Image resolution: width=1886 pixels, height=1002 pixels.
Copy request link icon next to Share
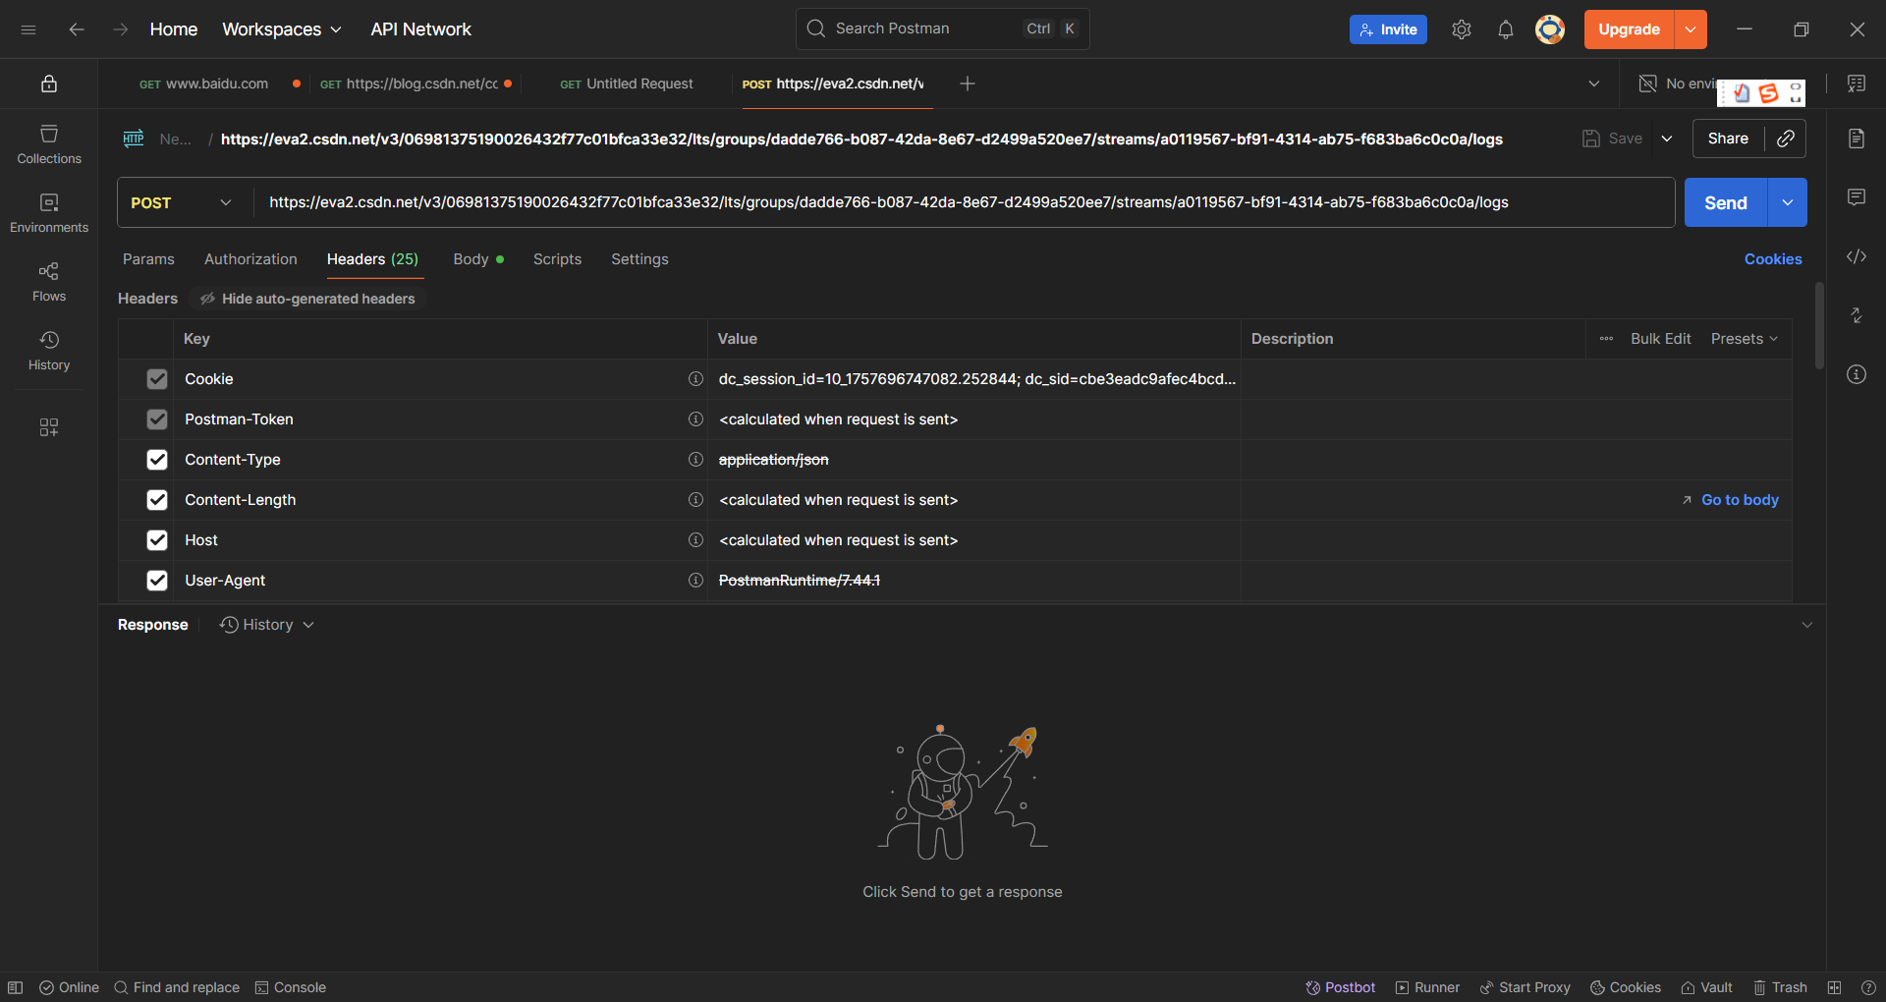tap(1786, 139)
